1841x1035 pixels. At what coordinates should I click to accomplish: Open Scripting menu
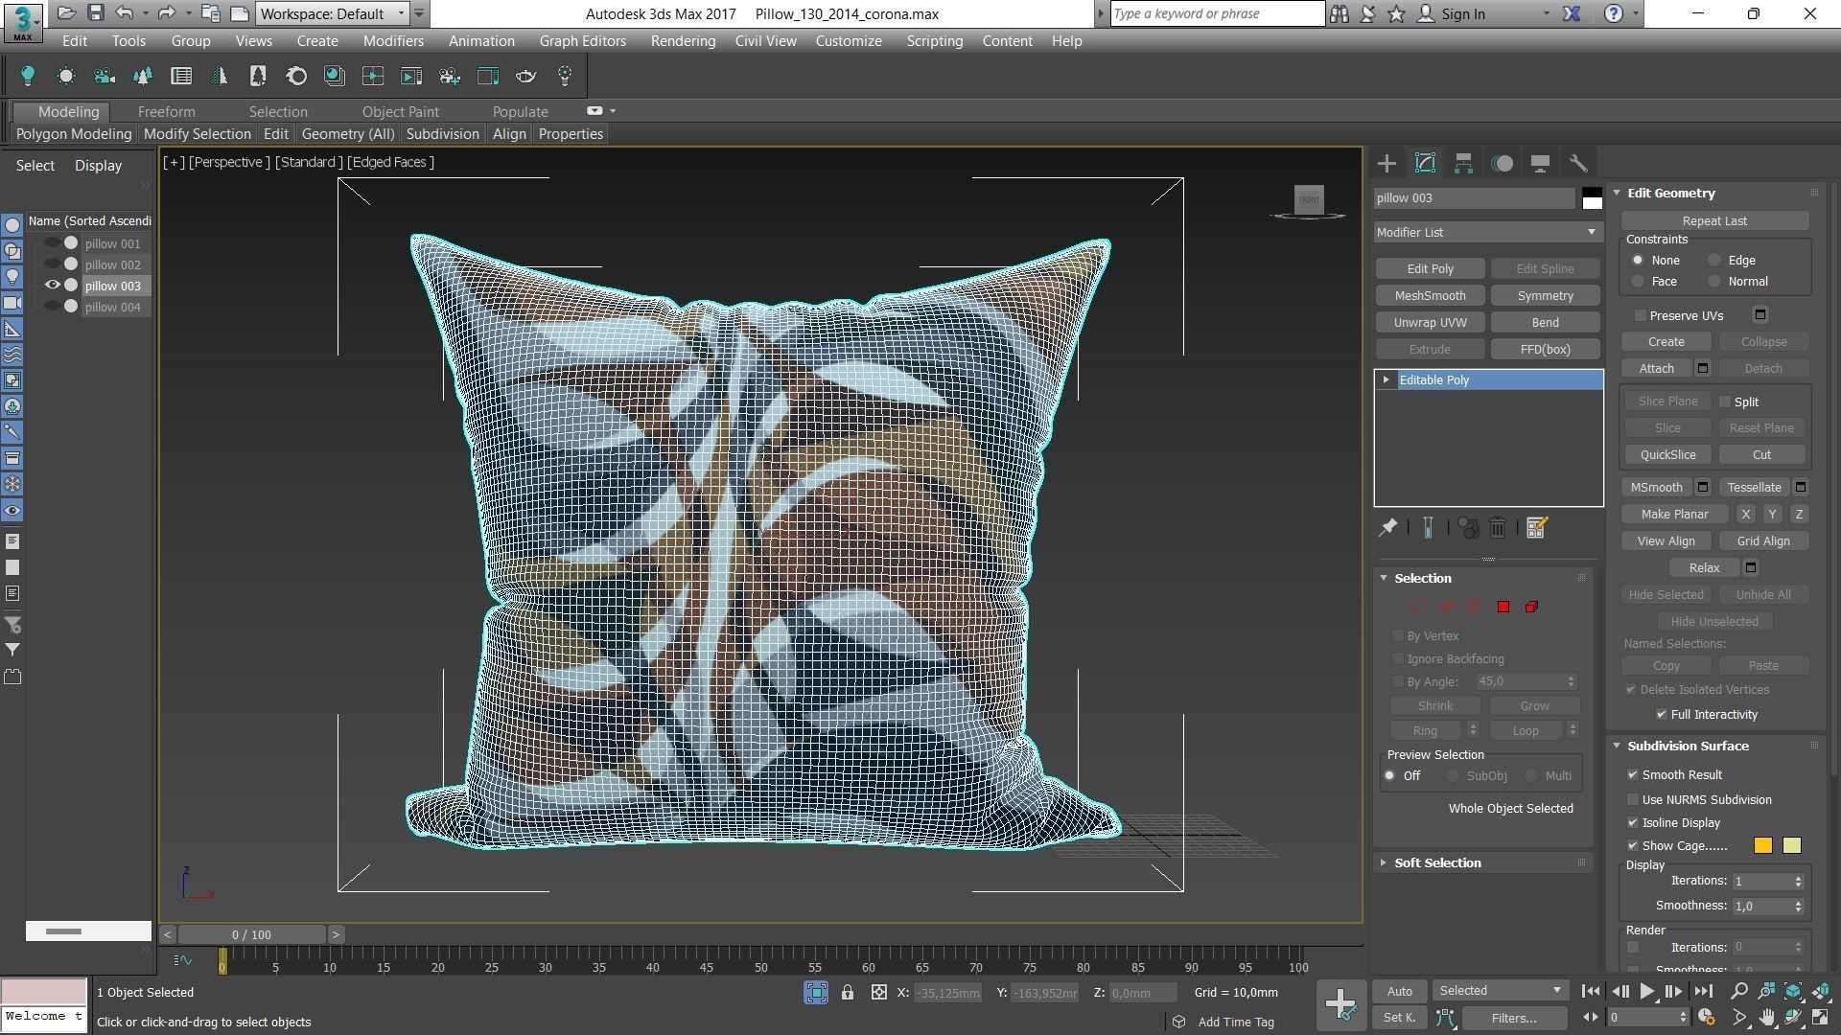click(x=935, y=41)
